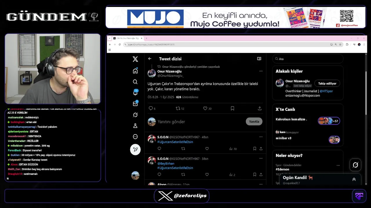Click Onur Nizamoğlu's tweet avatar
The height and width of the screenshot is (208, 371).
[x=152, y=73]
